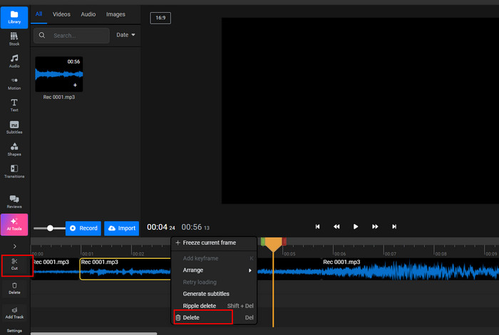Open the Library panel
The width and height of the screenshot is (499, 335).
[x=14, y=17]
